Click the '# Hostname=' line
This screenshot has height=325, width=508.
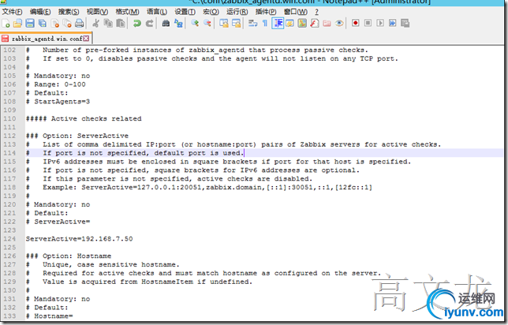(49, 316)
